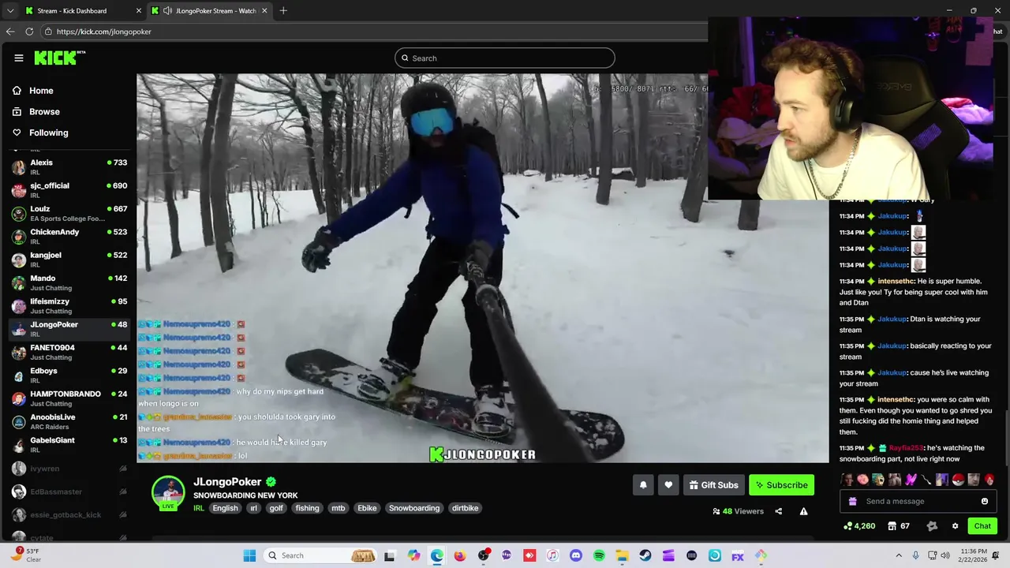
Task: Click the JLongoPoker channel name heading
Action: 227,481
